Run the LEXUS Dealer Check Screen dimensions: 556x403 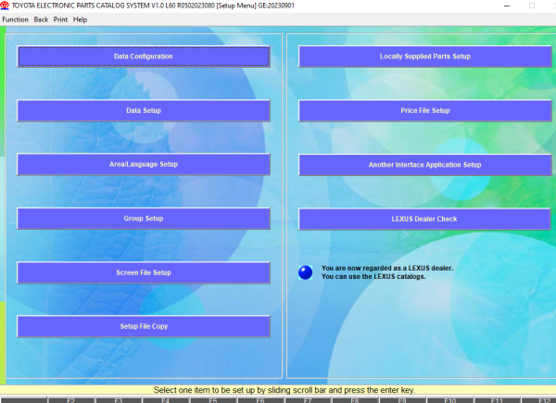tap(424, 219)
